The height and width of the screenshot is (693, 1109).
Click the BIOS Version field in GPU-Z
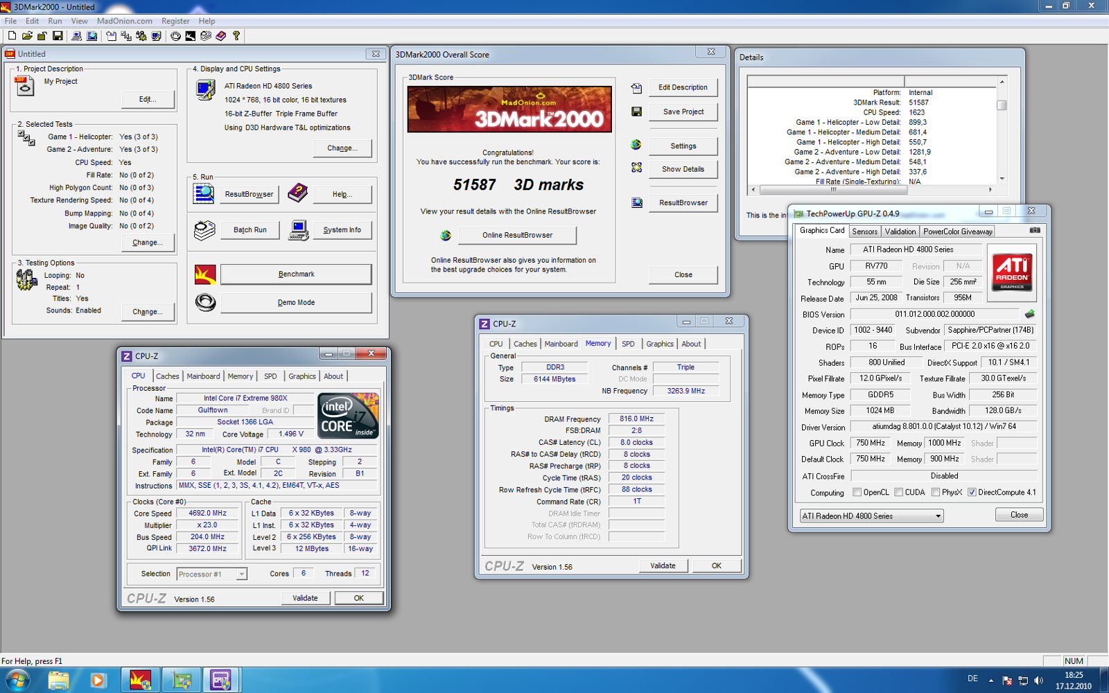[x=934, y=314]
